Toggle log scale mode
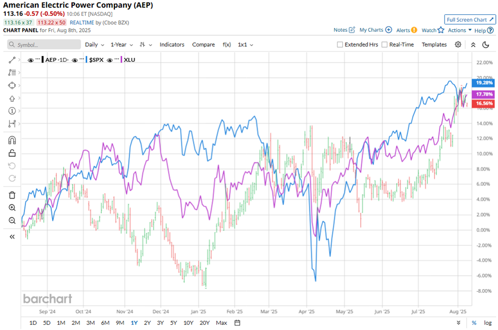498x330 pixels. pyautogui.click(x=488, y=323)
